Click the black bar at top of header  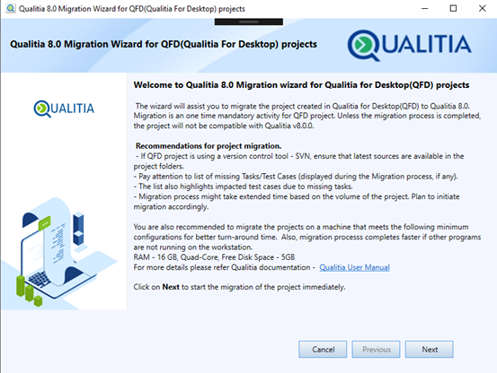click(248, 22)
